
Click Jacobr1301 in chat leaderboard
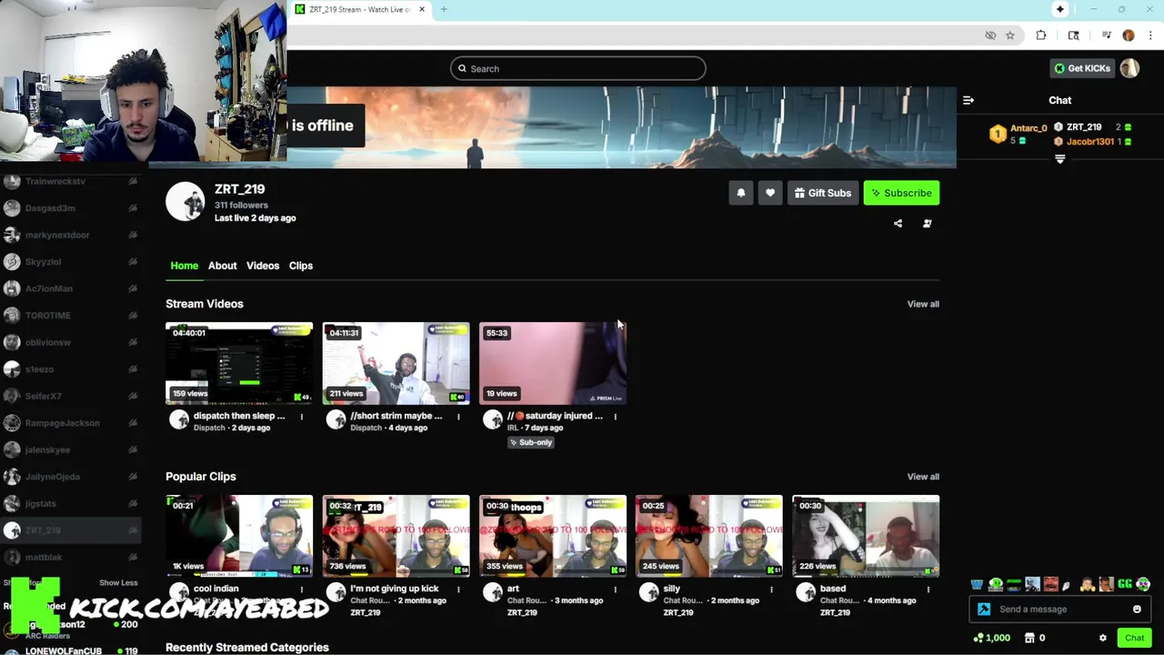tap(1089, 142)
